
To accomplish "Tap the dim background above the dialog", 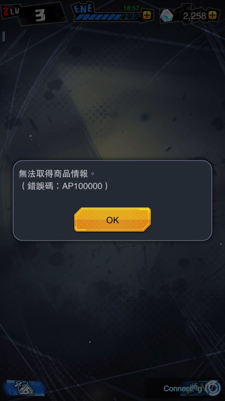I will click(x=112, y=94).
